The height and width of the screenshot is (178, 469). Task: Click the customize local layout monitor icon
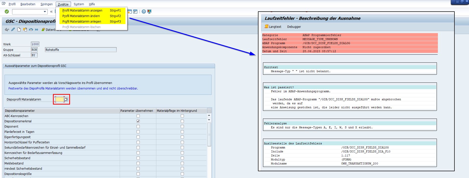pyautogui.click(x=149, y=12)
